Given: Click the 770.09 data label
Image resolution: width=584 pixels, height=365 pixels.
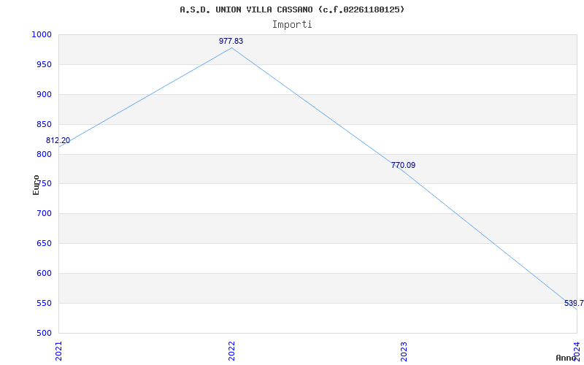Looking at the screenshot, I should [403, 165].
